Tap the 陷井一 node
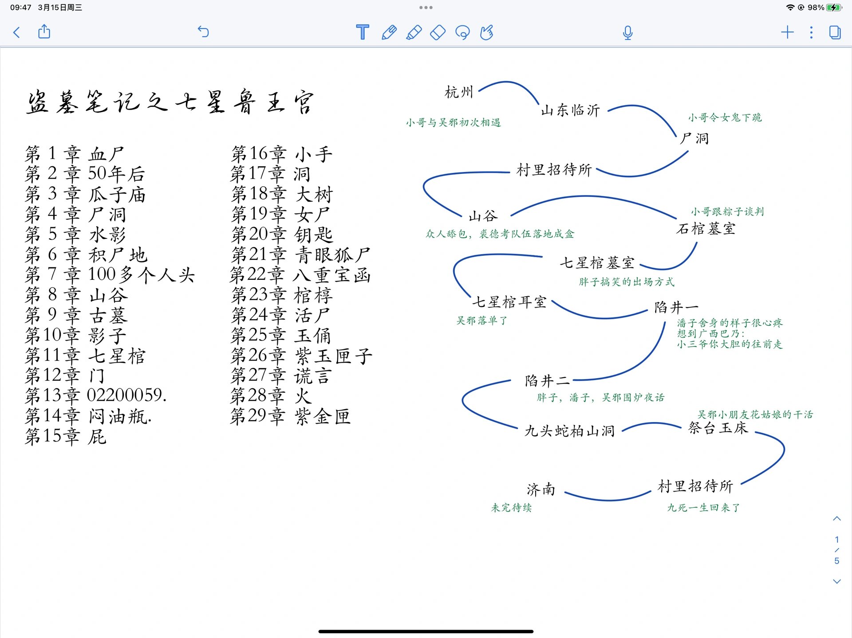 coord(676,307)
